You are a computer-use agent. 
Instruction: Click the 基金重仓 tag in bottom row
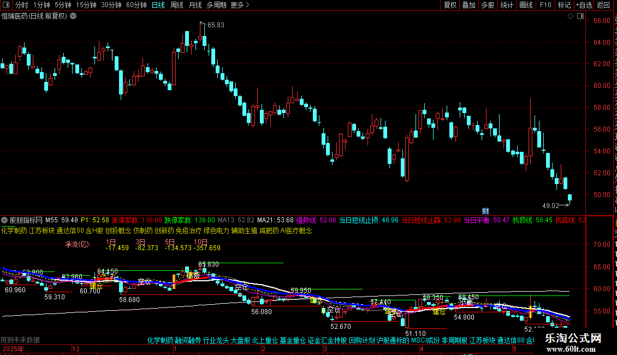292,340
